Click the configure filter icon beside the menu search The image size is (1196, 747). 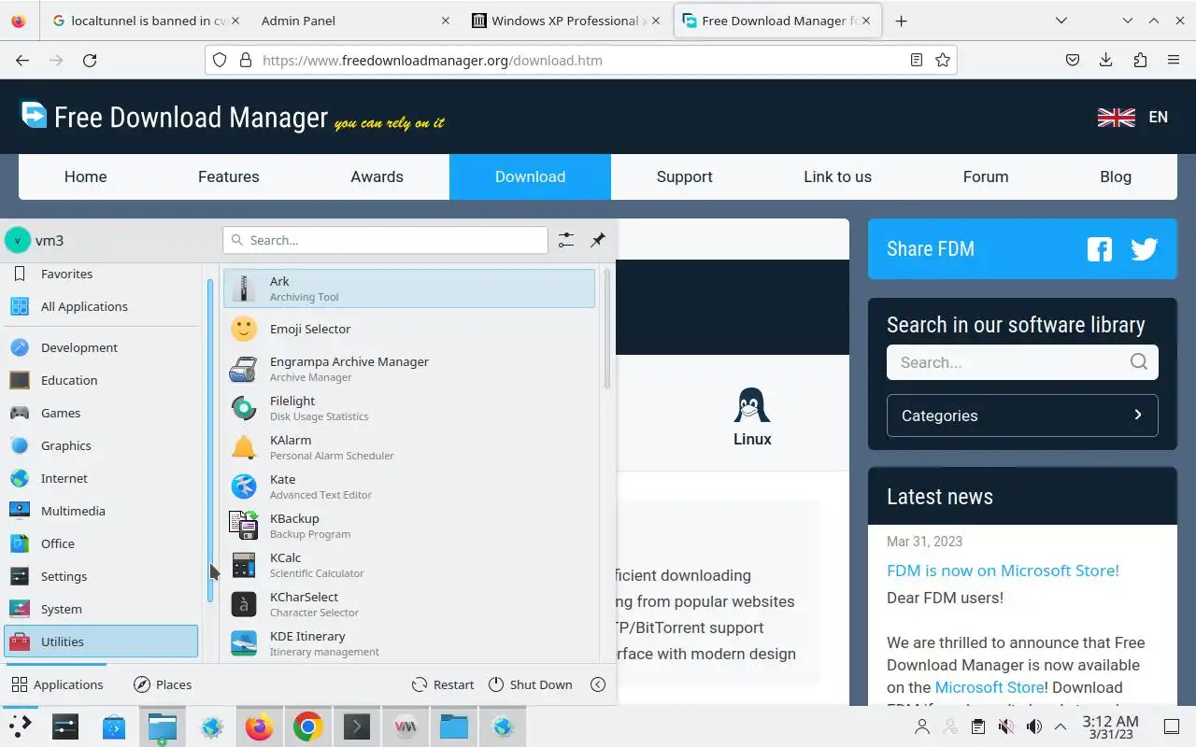[566, 240]
